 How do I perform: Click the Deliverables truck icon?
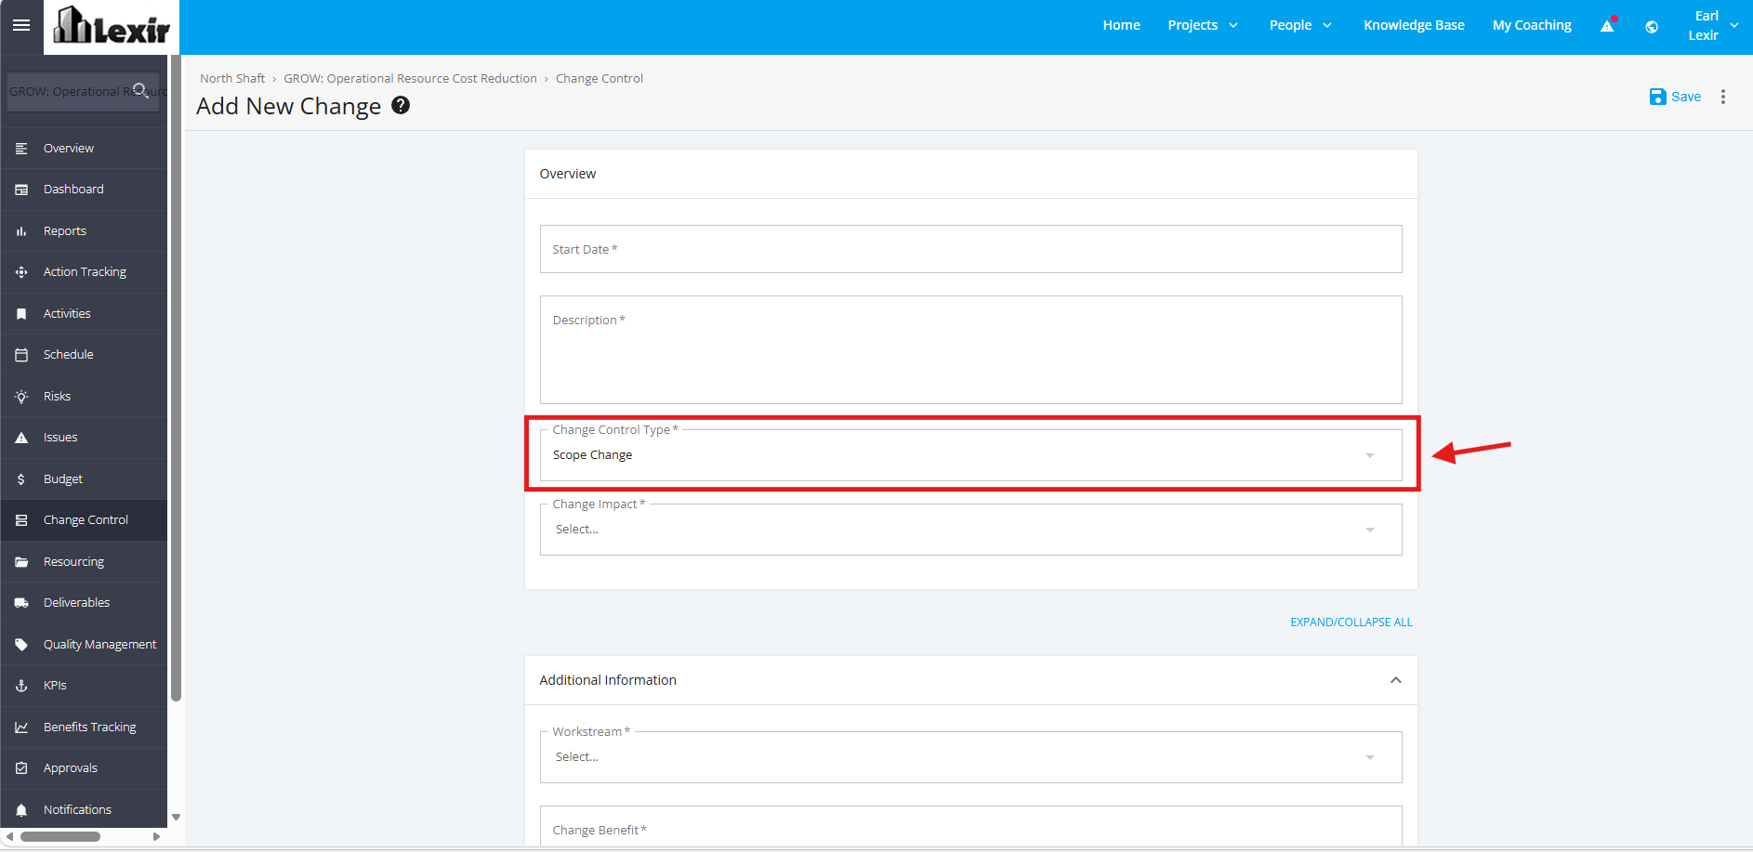21,603
